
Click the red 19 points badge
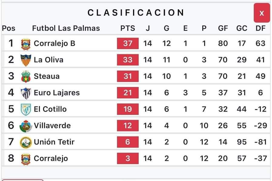(128, 109)
